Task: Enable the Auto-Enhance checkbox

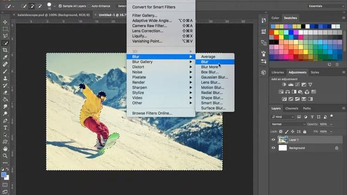Action: point(89,6)
